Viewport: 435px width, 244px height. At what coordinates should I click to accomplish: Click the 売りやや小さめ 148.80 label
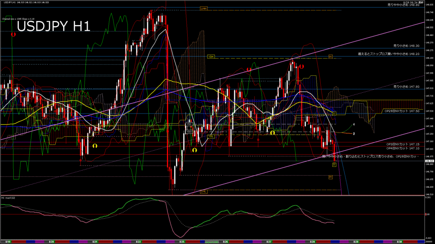click(404, 5)
